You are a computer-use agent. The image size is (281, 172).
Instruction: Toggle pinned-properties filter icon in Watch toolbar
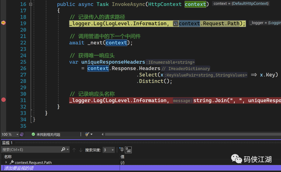coord(121,150)
